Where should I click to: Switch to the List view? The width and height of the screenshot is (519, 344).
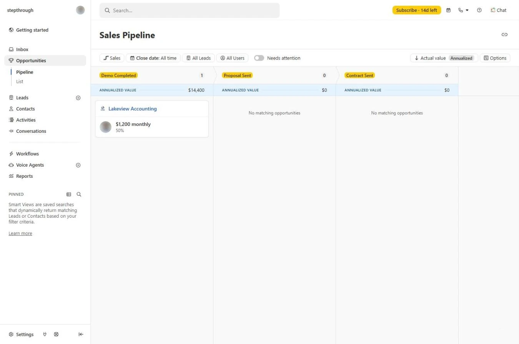coord(20,81)
